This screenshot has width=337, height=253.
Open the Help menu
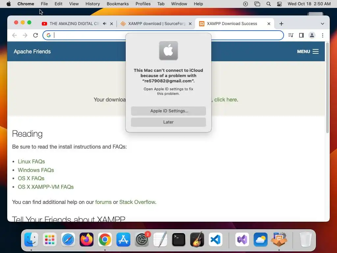(198, 4)
